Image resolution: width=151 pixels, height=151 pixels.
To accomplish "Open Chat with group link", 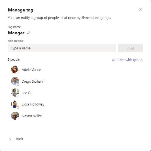I will point(130,60).
